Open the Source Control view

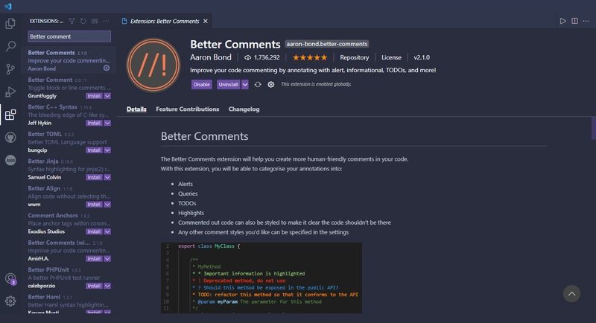(10, 69)
